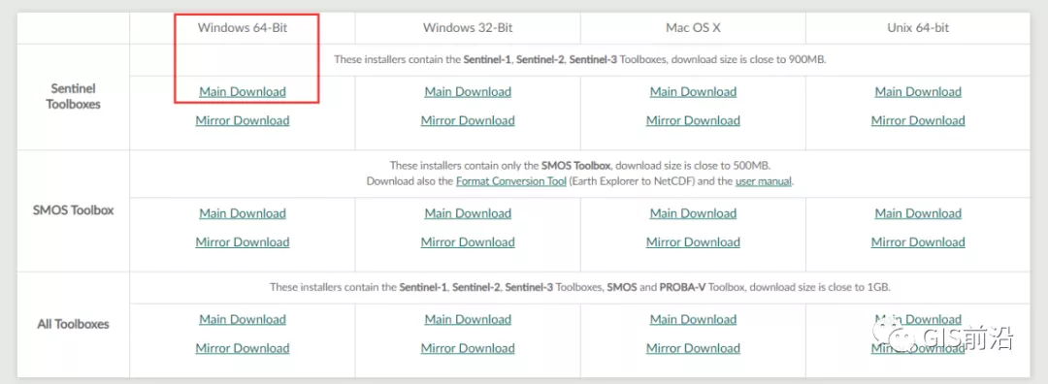Select the Unix 64-bit column header
Image resolution: width=1048 pixels, height=384 pixels.
(918, 28)
